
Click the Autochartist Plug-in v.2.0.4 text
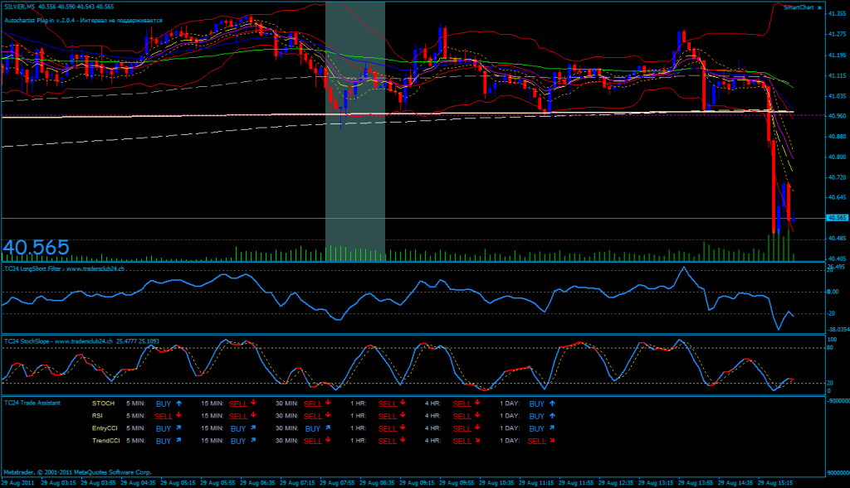pyautogui.click(x=83, y=19)
